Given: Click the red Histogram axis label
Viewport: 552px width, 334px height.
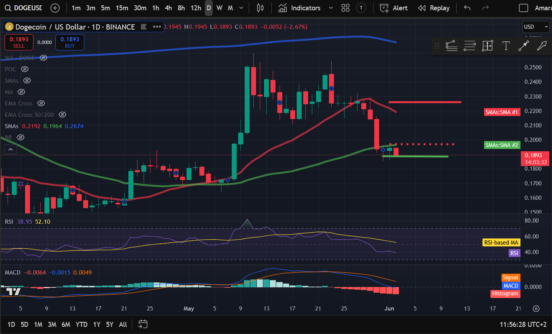Looking at the screenshot, I should [x=505, y=293].
